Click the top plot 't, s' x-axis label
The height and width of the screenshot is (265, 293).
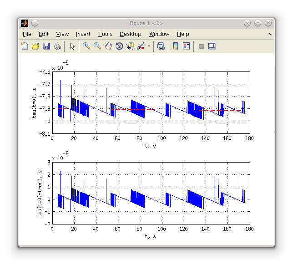coord(151,146)
